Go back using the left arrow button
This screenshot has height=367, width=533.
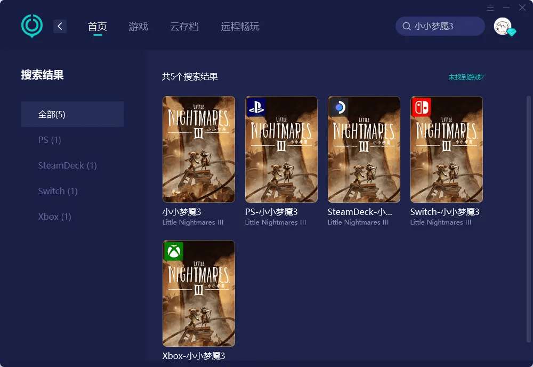[x=60, y=26]
